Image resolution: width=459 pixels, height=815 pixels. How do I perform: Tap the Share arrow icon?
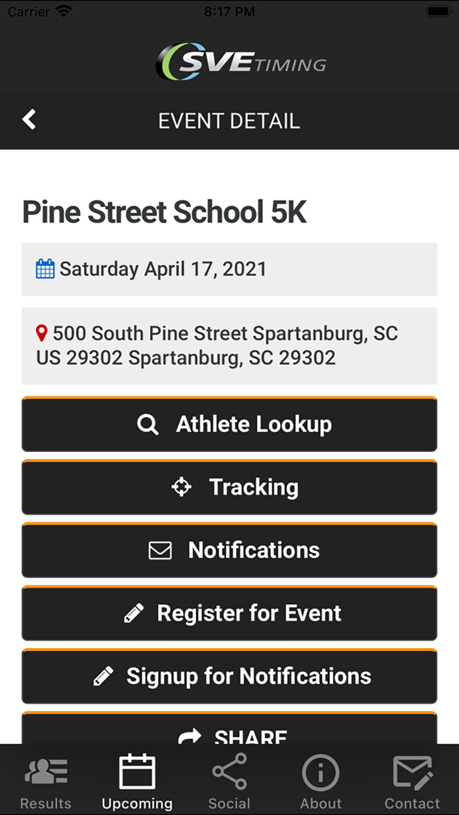click(x=190, y=736)
